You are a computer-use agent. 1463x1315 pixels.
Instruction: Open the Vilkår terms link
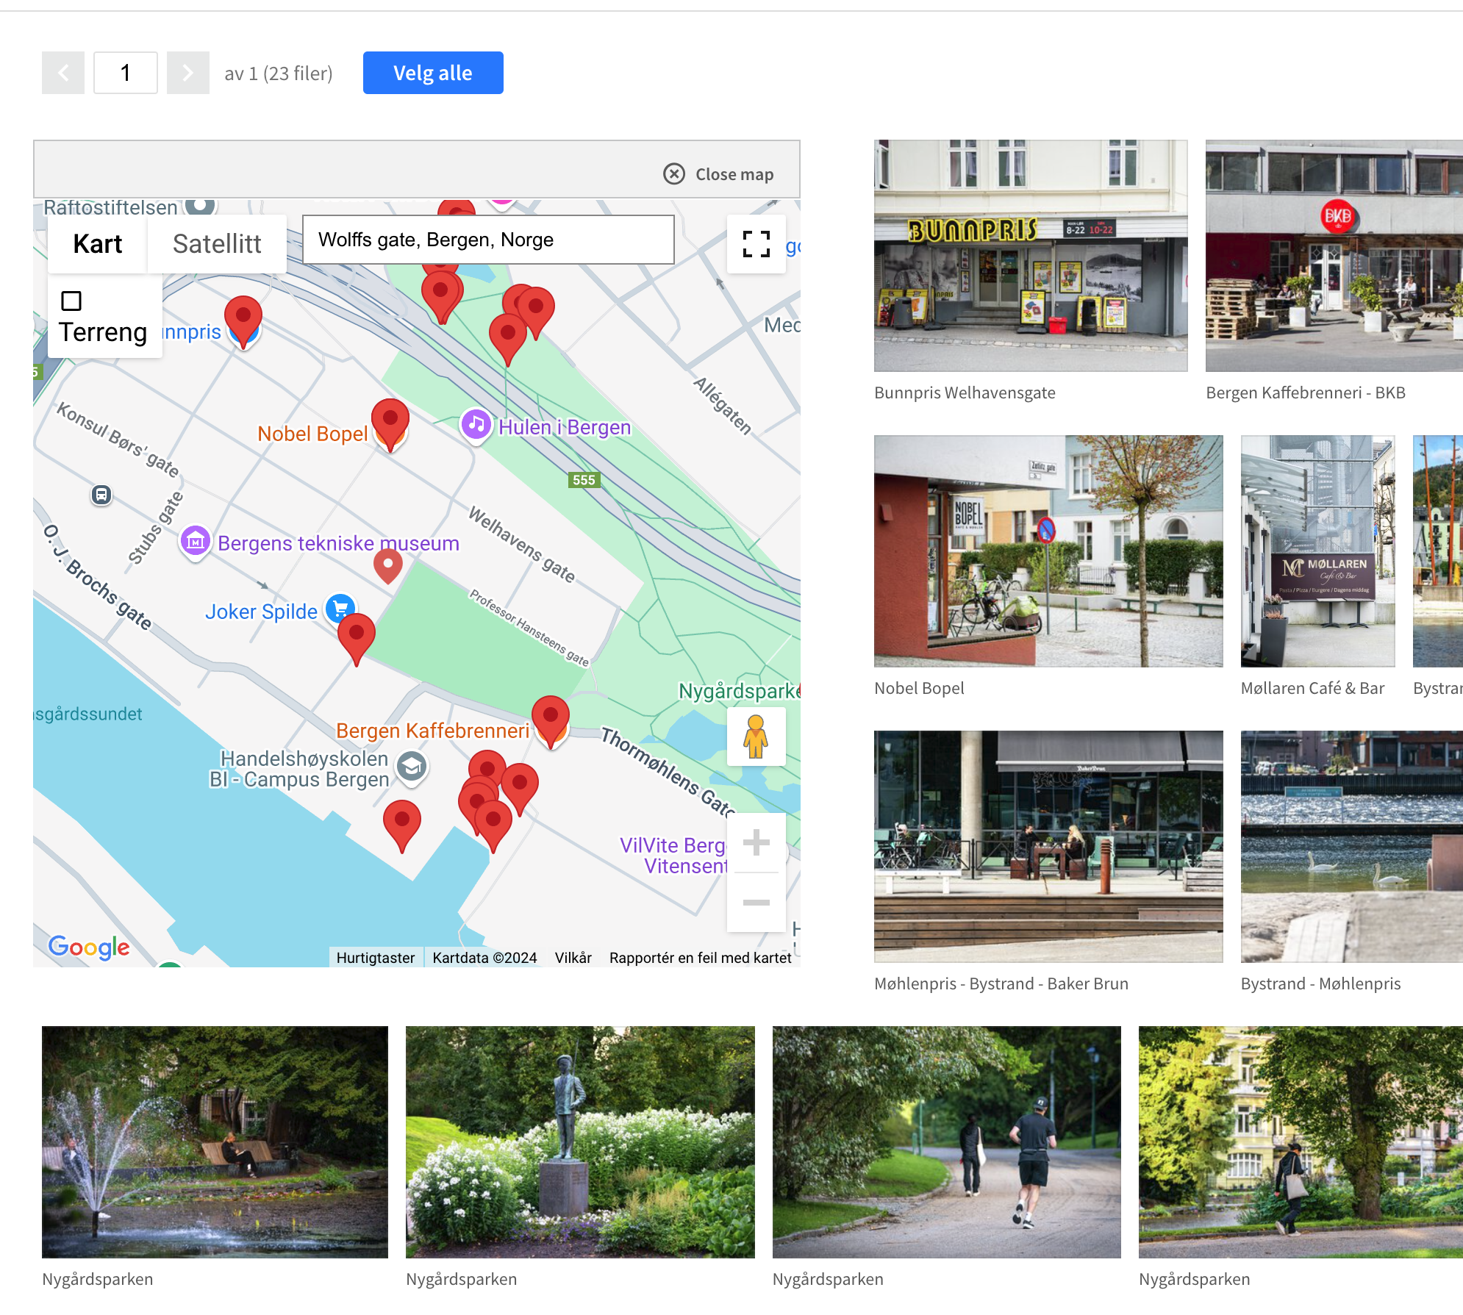coord(573,958)
